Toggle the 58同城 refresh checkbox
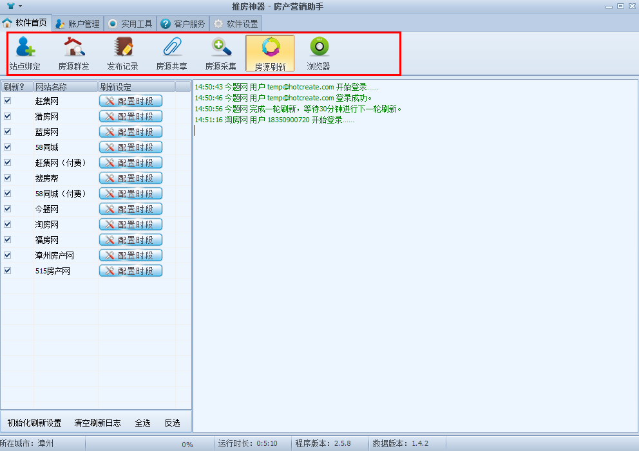 pyautogui.click(x=7, y=147)
